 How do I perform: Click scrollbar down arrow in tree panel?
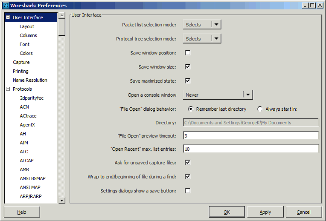[x=62, y=200]
